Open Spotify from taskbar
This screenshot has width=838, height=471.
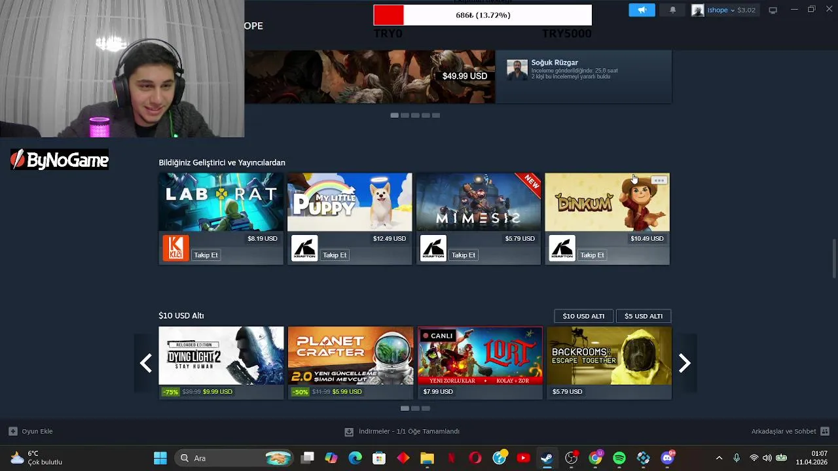(619, 458)
